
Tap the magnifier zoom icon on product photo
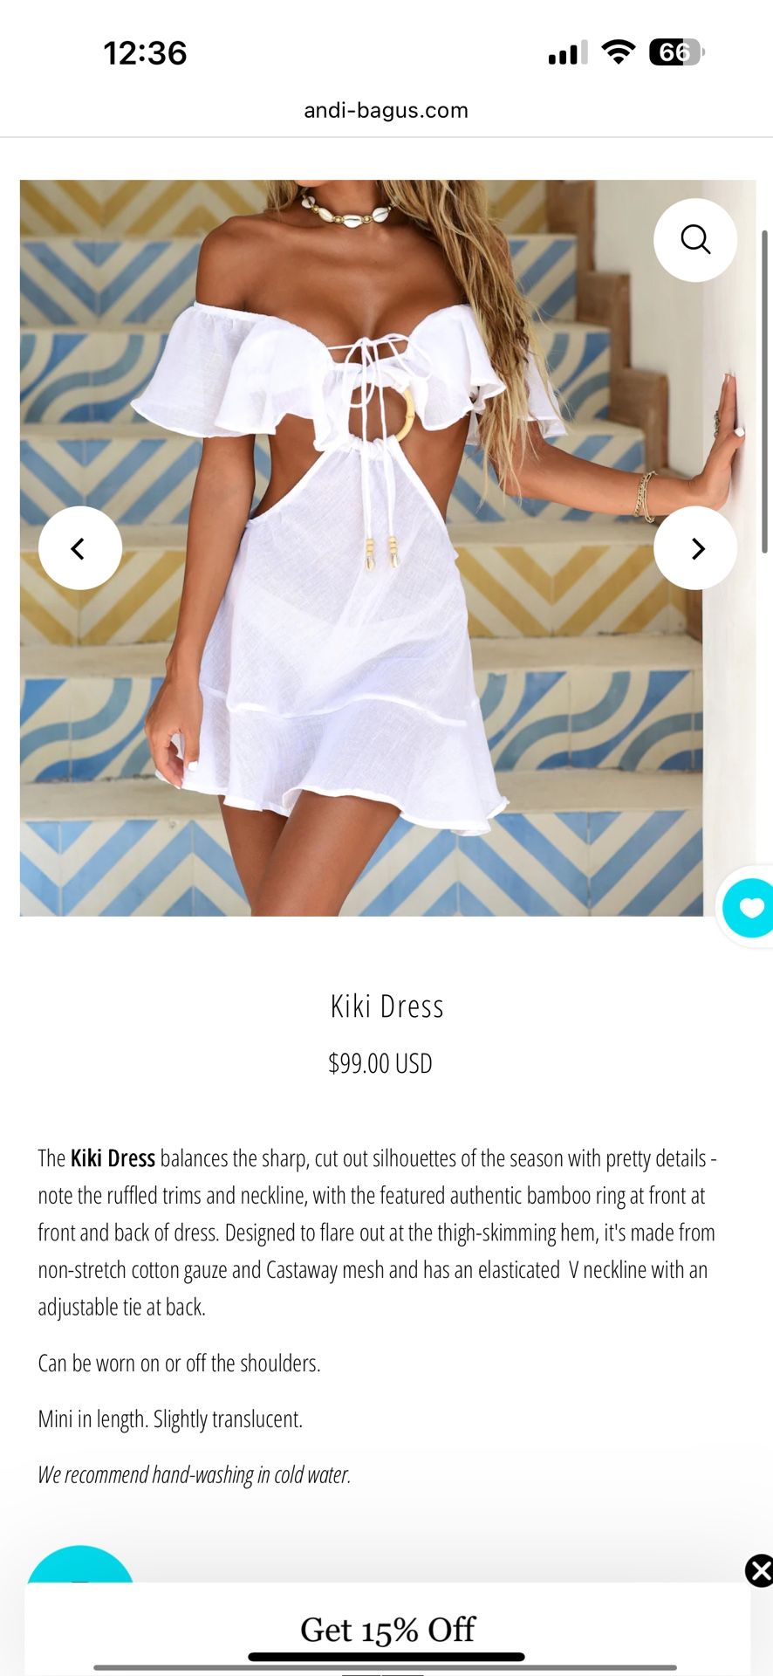[x=695, y=239]
